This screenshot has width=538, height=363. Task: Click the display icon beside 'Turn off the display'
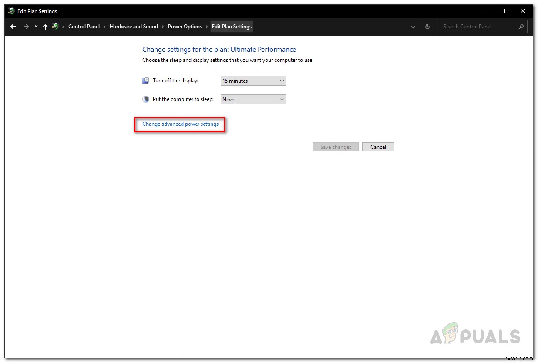(x=145, y=80)
